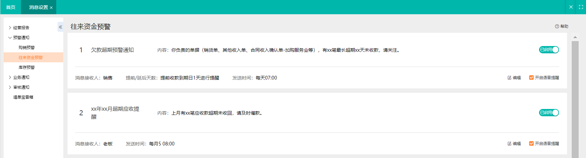
Task: Click the fullscreen icon in the top bar
Action: point(581,7)
